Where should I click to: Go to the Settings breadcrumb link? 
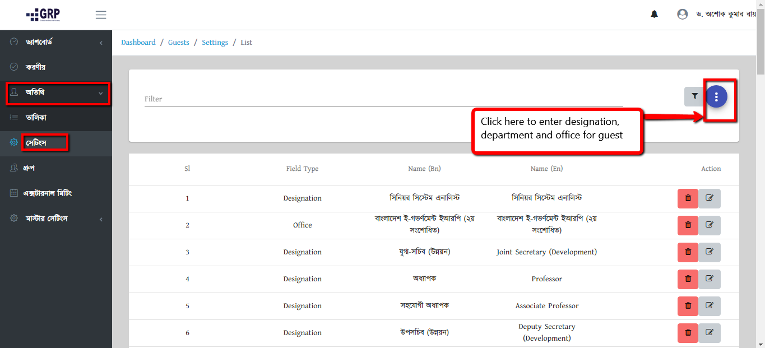pos(215,43)
